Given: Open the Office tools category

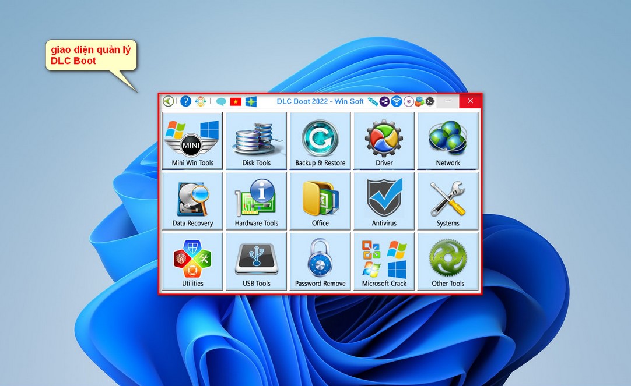Looking at the screenshot, I should (320, 201).
